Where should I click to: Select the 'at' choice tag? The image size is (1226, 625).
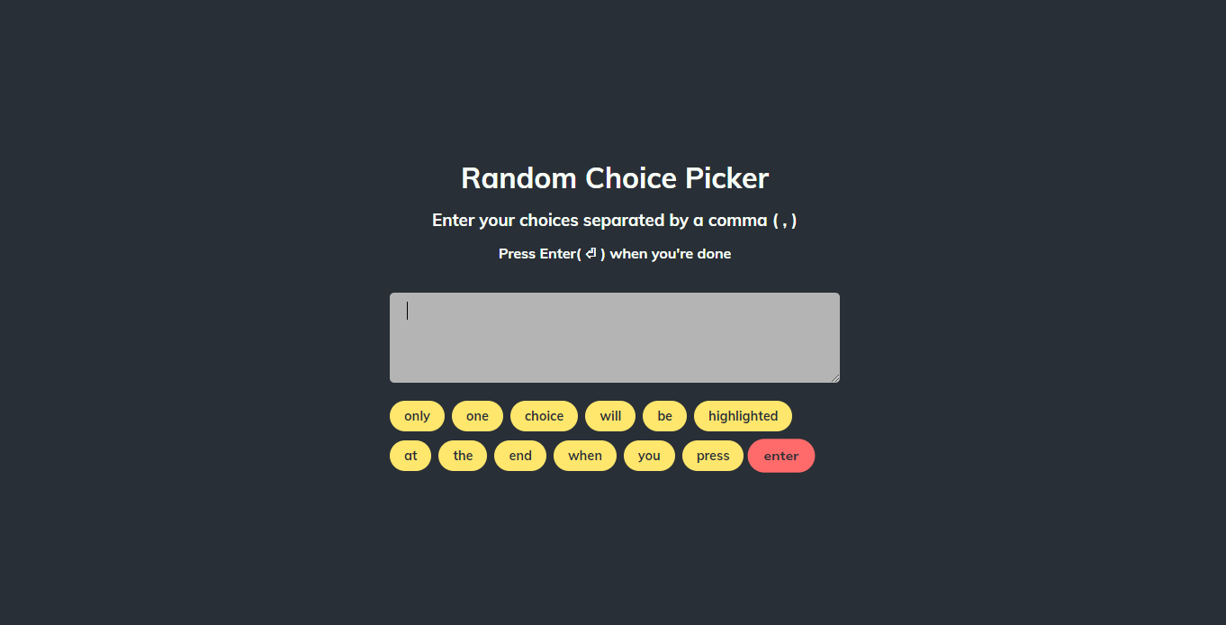point(410,455)
